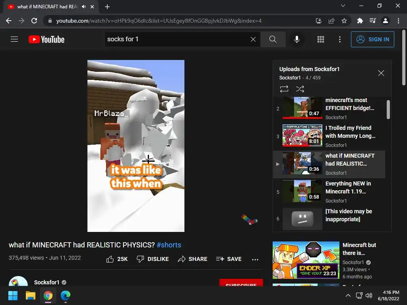Viewport: 407px width, 305px height.
Task: Open Windows Start menu
Action: click(13, 295)
